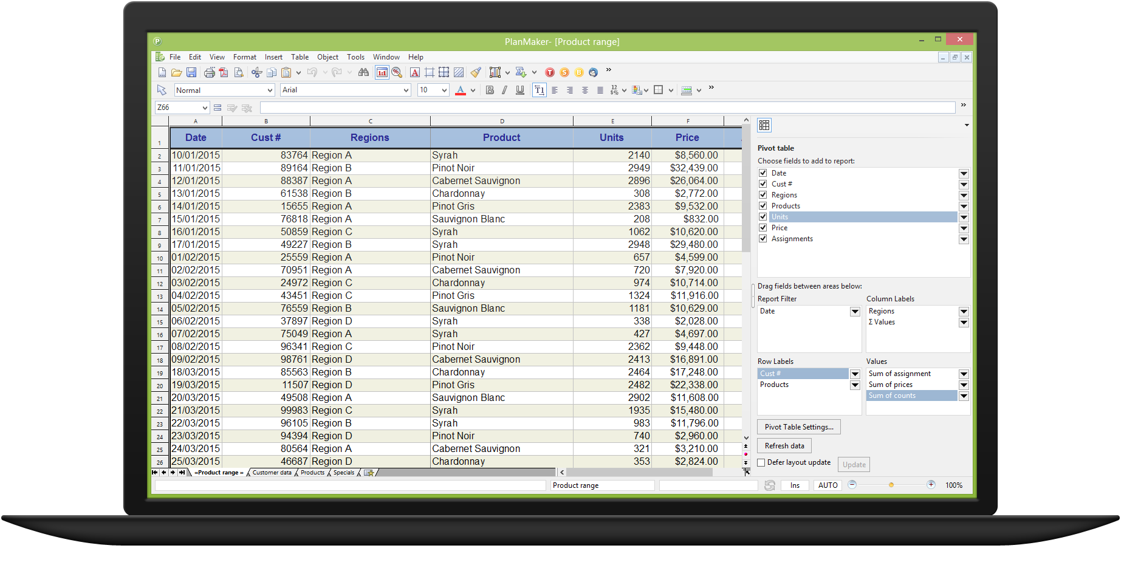Create a new document via toolbar icon
Screen dimensions: 1124x565
[x=162, y=72]
